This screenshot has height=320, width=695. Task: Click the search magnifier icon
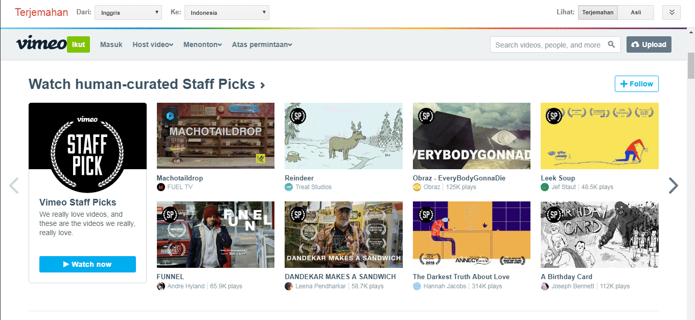611,44
